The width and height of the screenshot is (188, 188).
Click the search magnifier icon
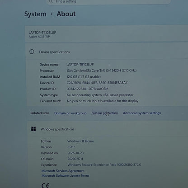[51, 1]
